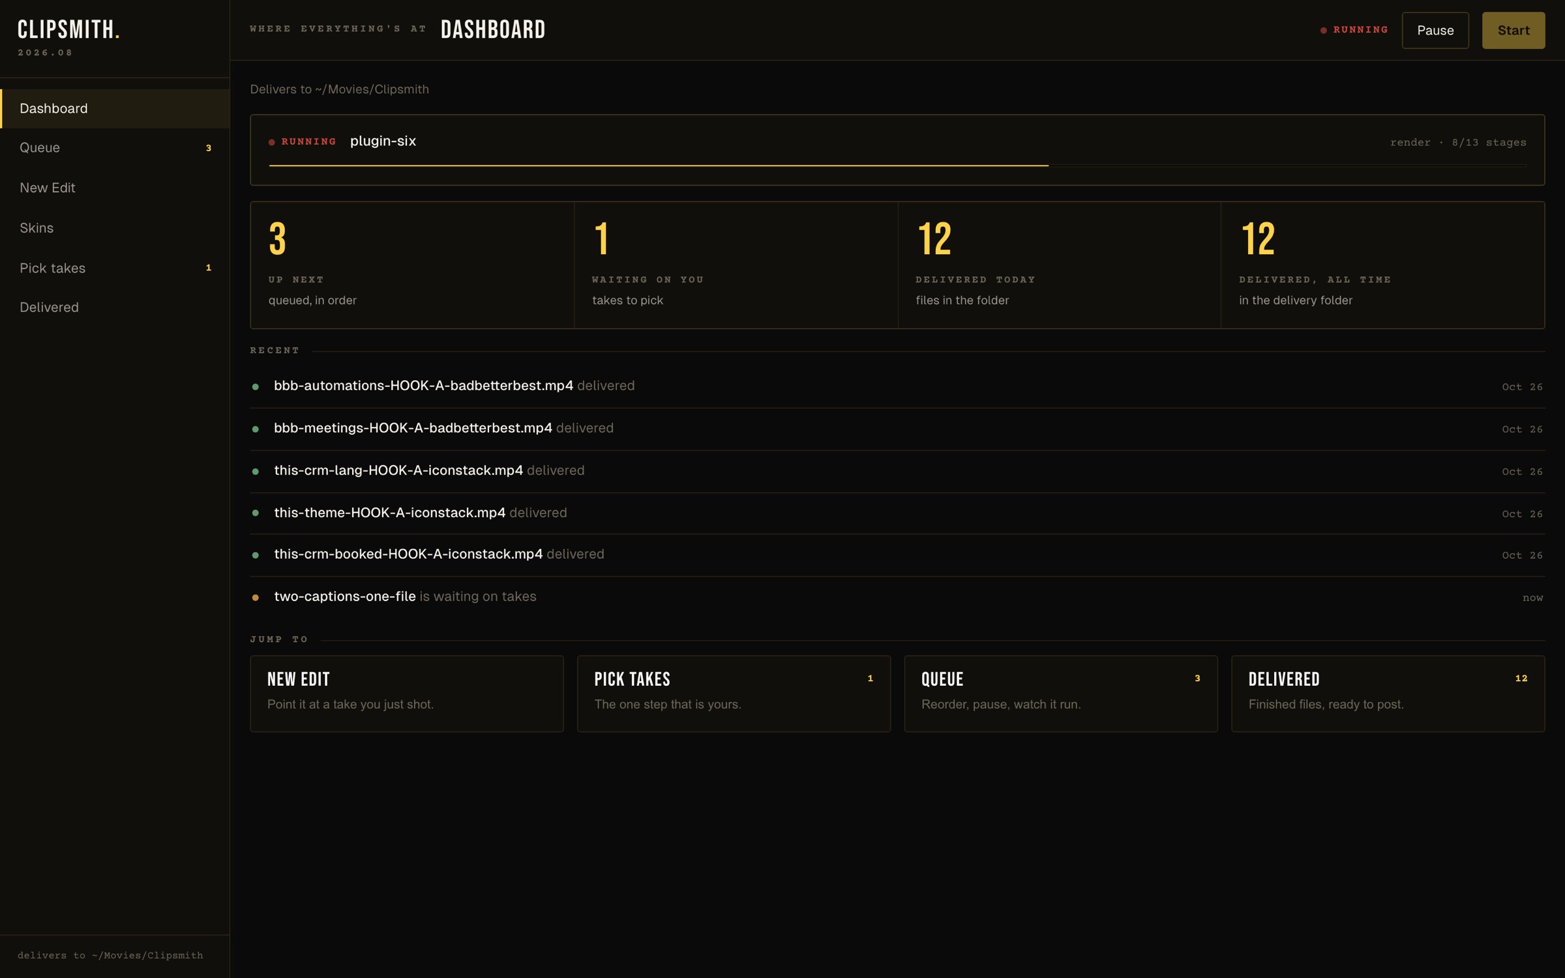Open the Pick Takes jump card

click(x=734, y=693)
